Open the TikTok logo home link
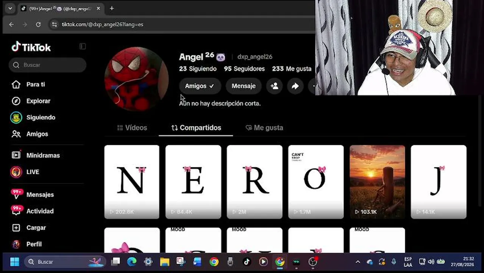This screenshot has height=273, width=484. click(31, 47)
